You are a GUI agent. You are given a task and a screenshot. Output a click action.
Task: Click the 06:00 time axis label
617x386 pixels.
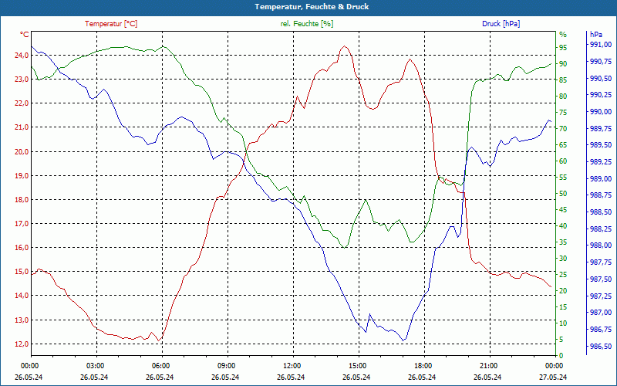click(160, 366)
